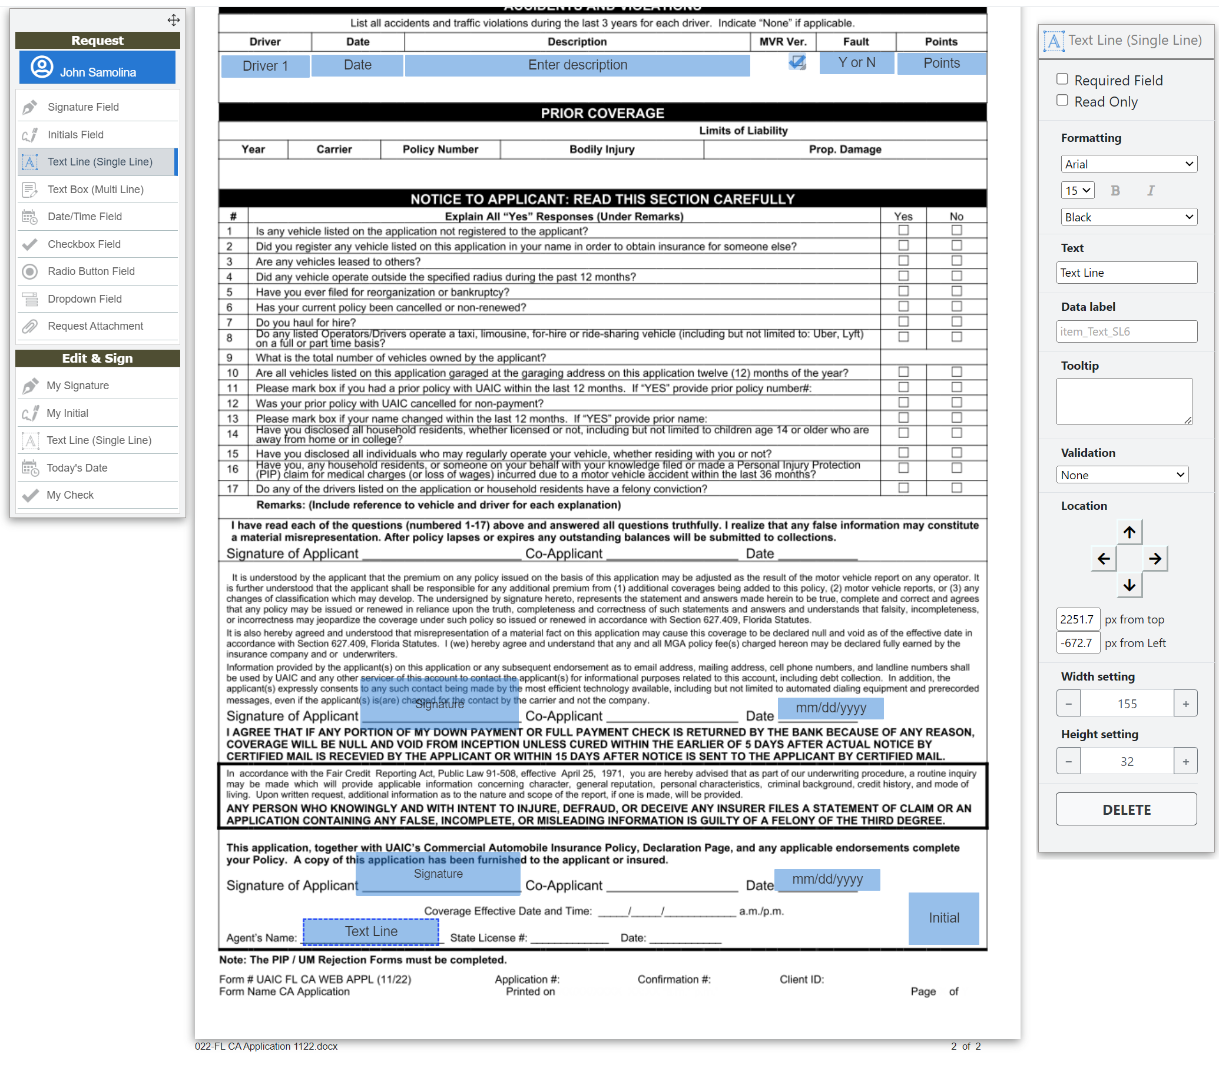
Task: Select the Dropdown Field menu item
Action: (84, 299)
